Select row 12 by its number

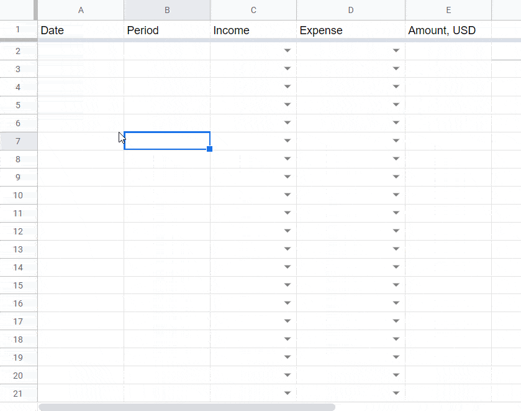(x=19, y=231)
